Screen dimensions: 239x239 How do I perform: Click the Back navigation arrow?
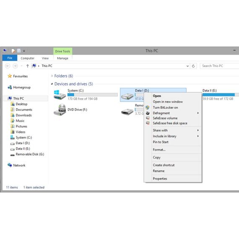click(x=8, y=66)
